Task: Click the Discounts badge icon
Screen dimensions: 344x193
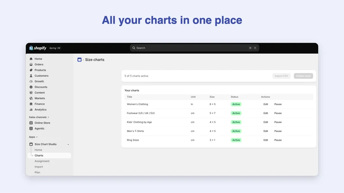Action: pyautogui.click(x=31, y=87)
